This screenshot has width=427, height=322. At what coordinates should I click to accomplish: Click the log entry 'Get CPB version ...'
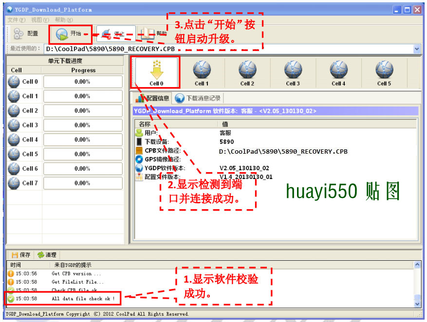[x=76, y=273]
